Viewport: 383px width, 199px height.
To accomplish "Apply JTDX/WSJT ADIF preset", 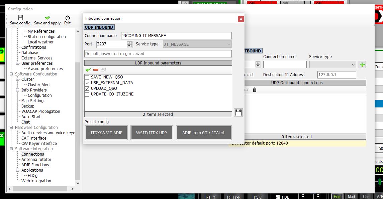I will click(106, 133).
